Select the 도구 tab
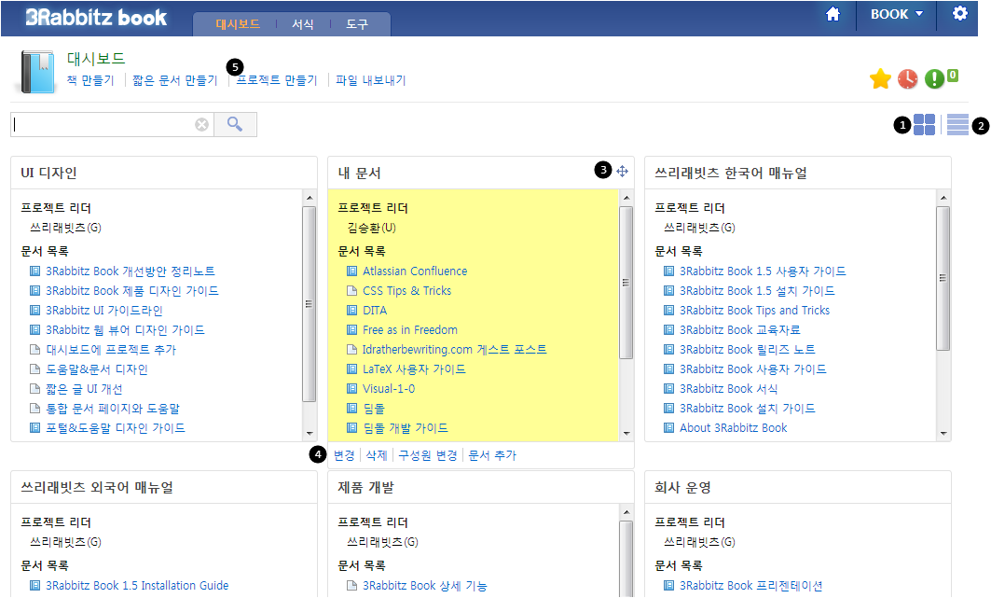Screen dimensions: 991x598 tap(357, 24)
